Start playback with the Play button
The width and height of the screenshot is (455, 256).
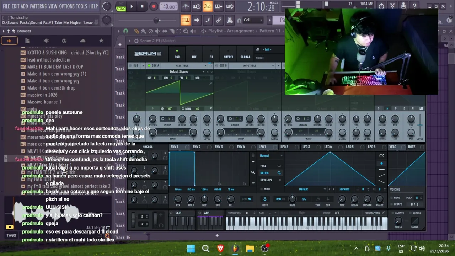coord(132,6)
